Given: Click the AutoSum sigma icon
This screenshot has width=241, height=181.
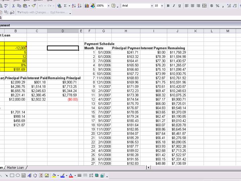Looking at the screenshot, I should click(65, 6).
